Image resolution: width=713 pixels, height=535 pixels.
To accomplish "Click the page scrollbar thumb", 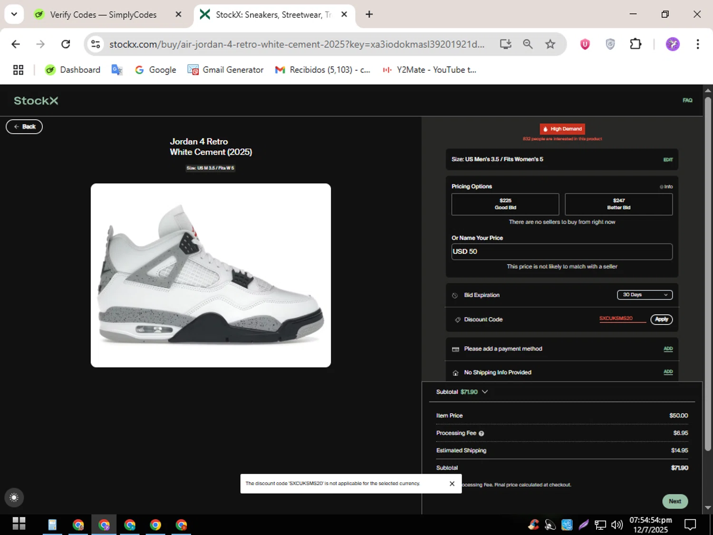I will (708, 273).
